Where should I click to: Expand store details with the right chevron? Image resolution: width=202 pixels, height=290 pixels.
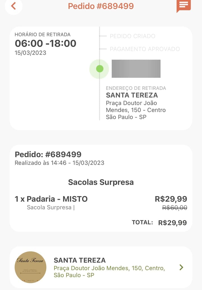point(181,267)
